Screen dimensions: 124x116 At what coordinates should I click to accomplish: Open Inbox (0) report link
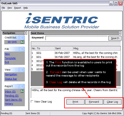click(10, 92)
